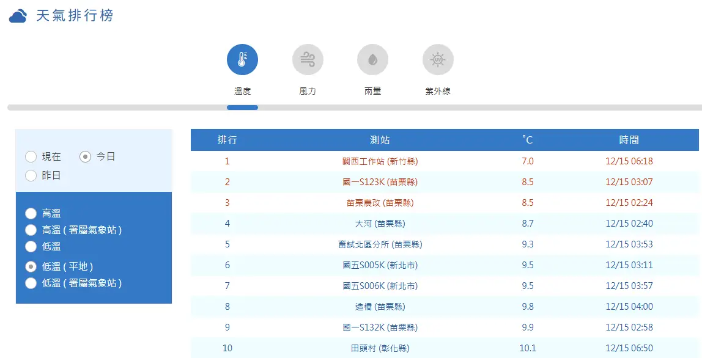702x358 pixels.
Task: Pick the 低溫 radio button
Action: (31, 247)
